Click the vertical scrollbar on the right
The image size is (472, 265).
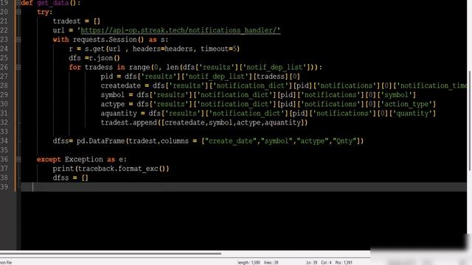(x=469, y=120)
